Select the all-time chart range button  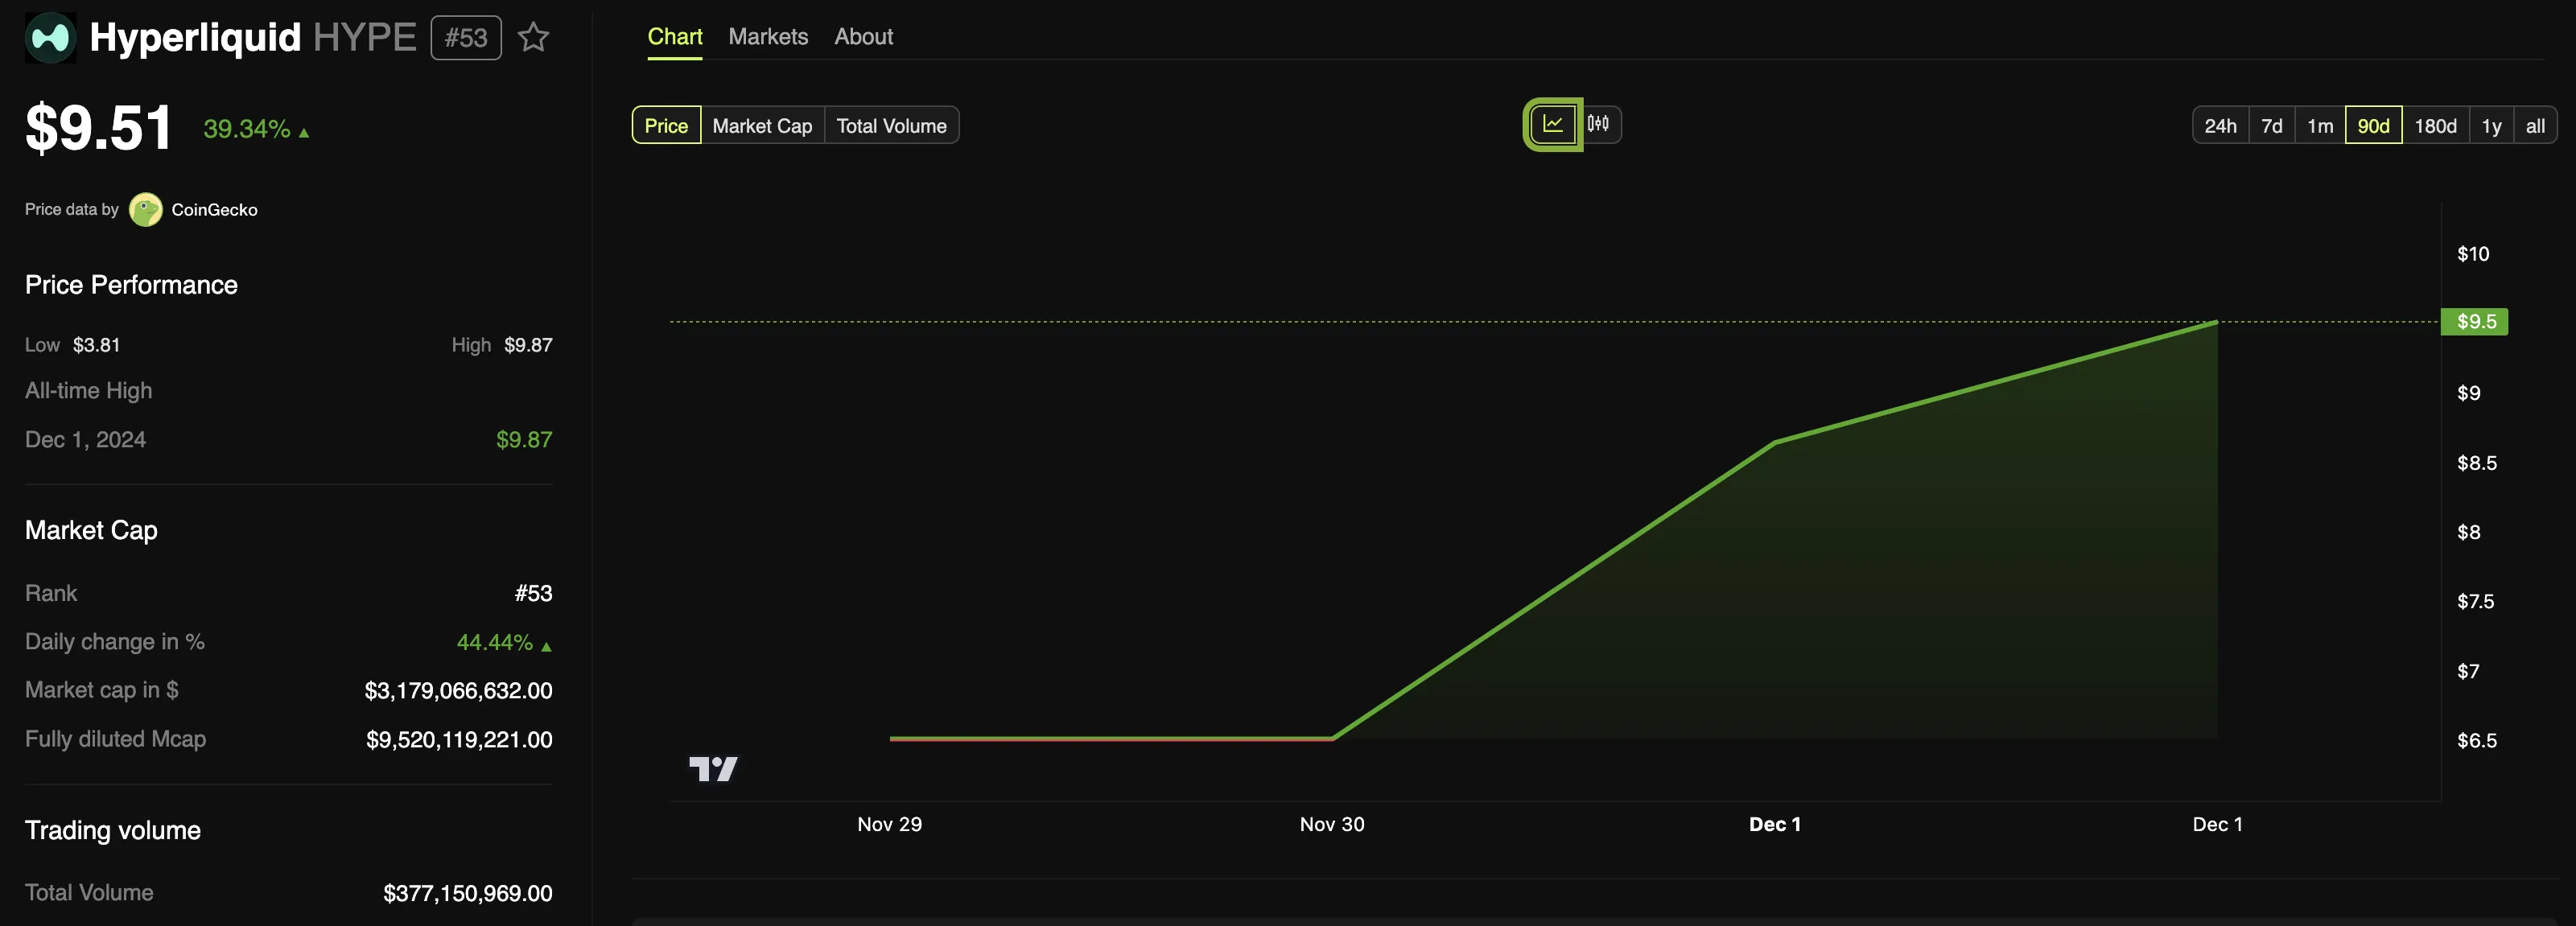pyautogui.click(x=2535, y=123)
